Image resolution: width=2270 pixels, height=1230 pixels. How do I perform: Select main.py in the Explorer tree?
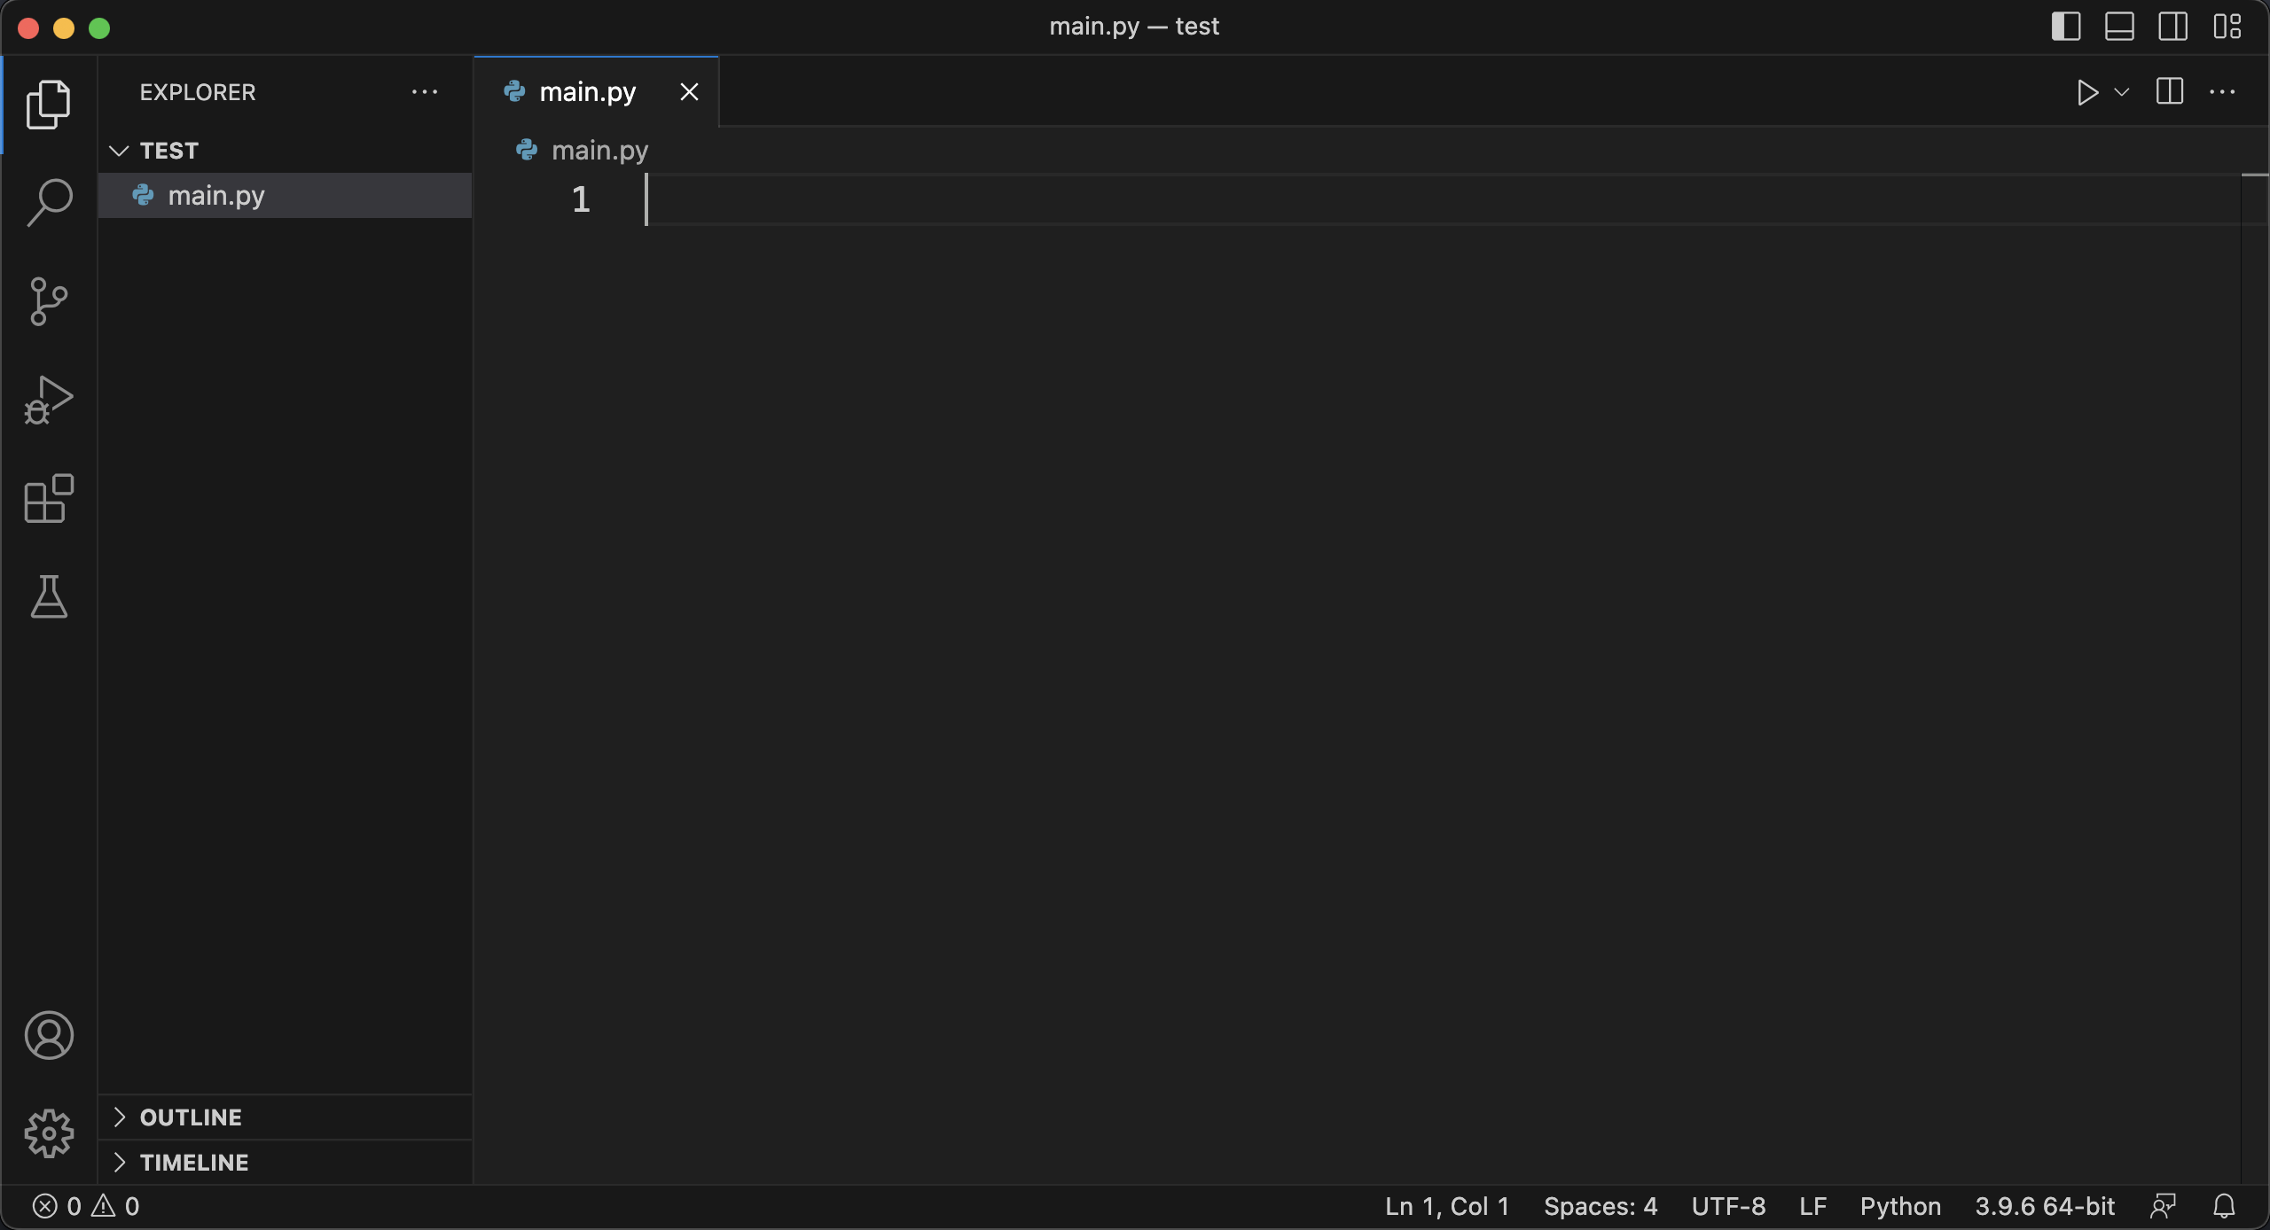(x=216, y=196)
